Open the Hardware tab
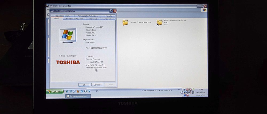 (x=93, y=19)
